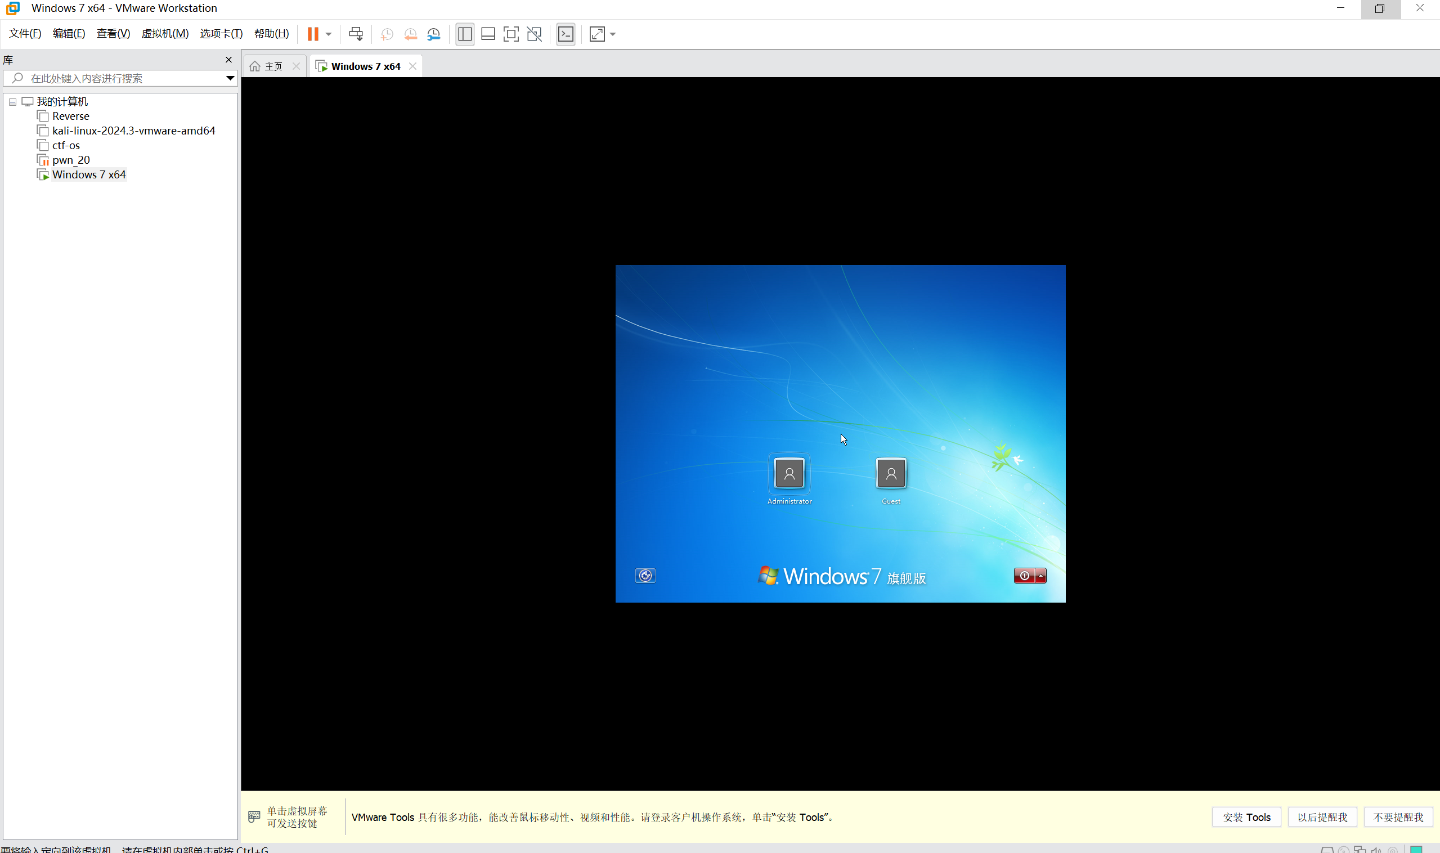The height and width of the screenshot is (853, 1440).
Task: Revert virtual machine to previous snapshot
Action: pyautogui.click(x=410, y=34)
